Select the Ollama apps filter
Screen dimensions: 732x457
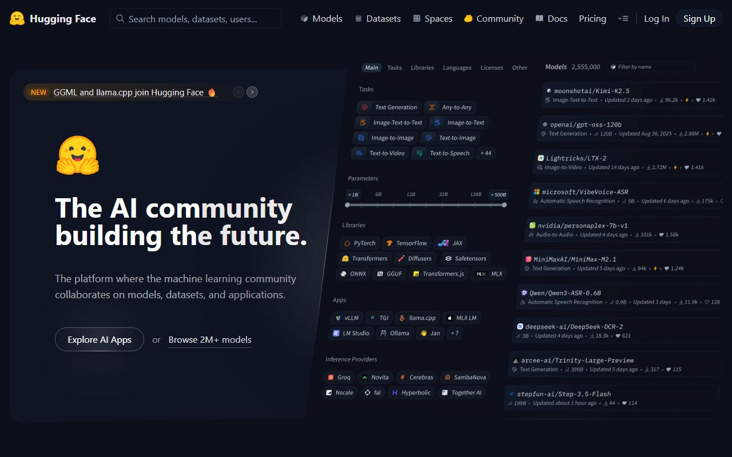[x=395, y=333]
